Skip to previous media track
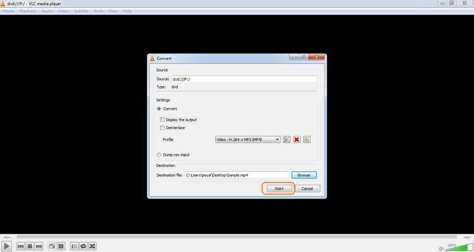Image resolution: width=474 pixels, height=252 pixels. pyautogui.click(x=21, y=246)
